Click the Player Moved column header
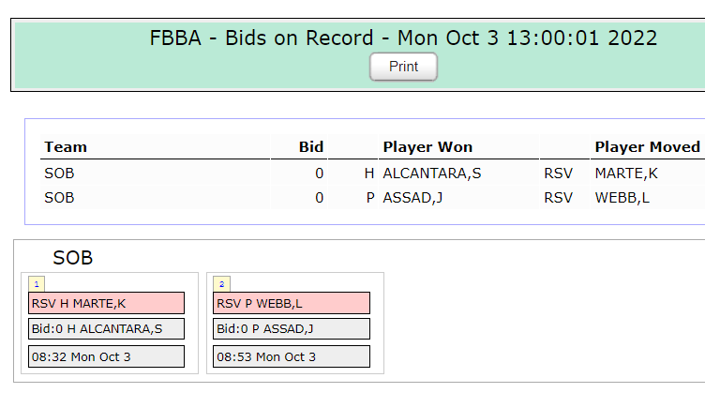This screenshot has height=408, width=705. [648, 147]
